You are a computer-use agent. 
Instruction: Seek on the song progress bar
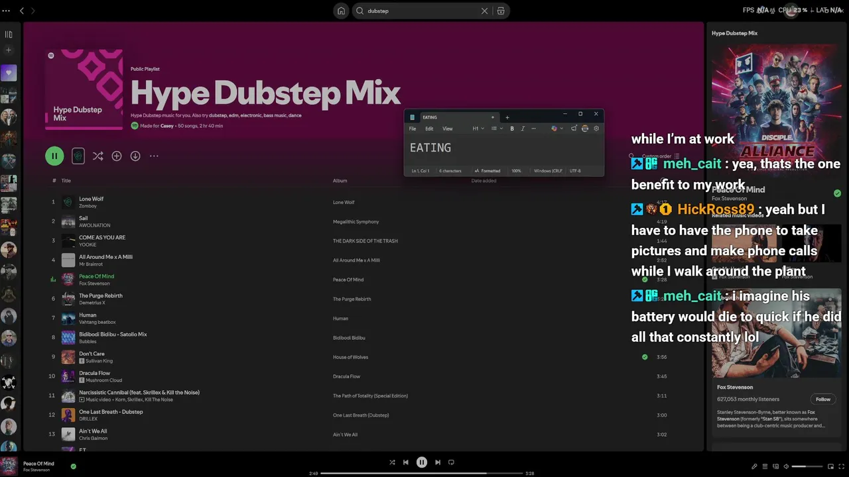pyautogui.click(x=421, y=474)
